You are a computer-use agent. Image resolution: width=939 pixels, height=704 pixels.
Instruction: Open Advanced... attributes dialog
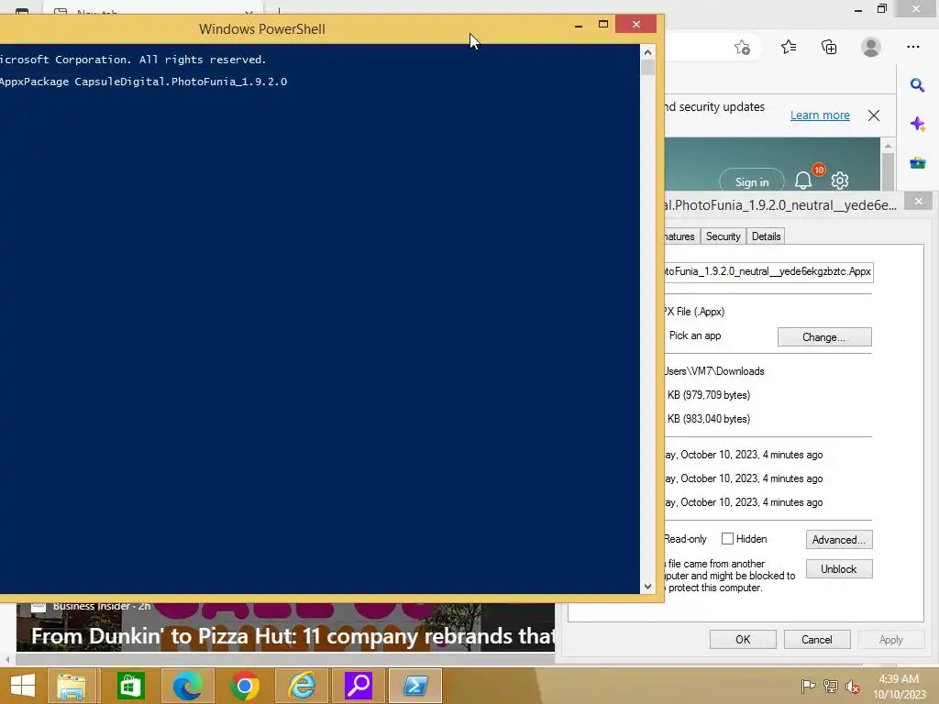click(839, 539)
